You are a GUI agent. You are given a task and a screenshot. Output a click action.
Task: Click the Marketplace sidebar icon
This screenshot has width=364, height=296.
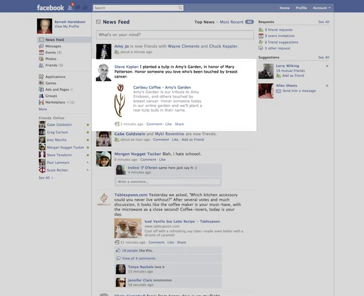click(41, 102)
